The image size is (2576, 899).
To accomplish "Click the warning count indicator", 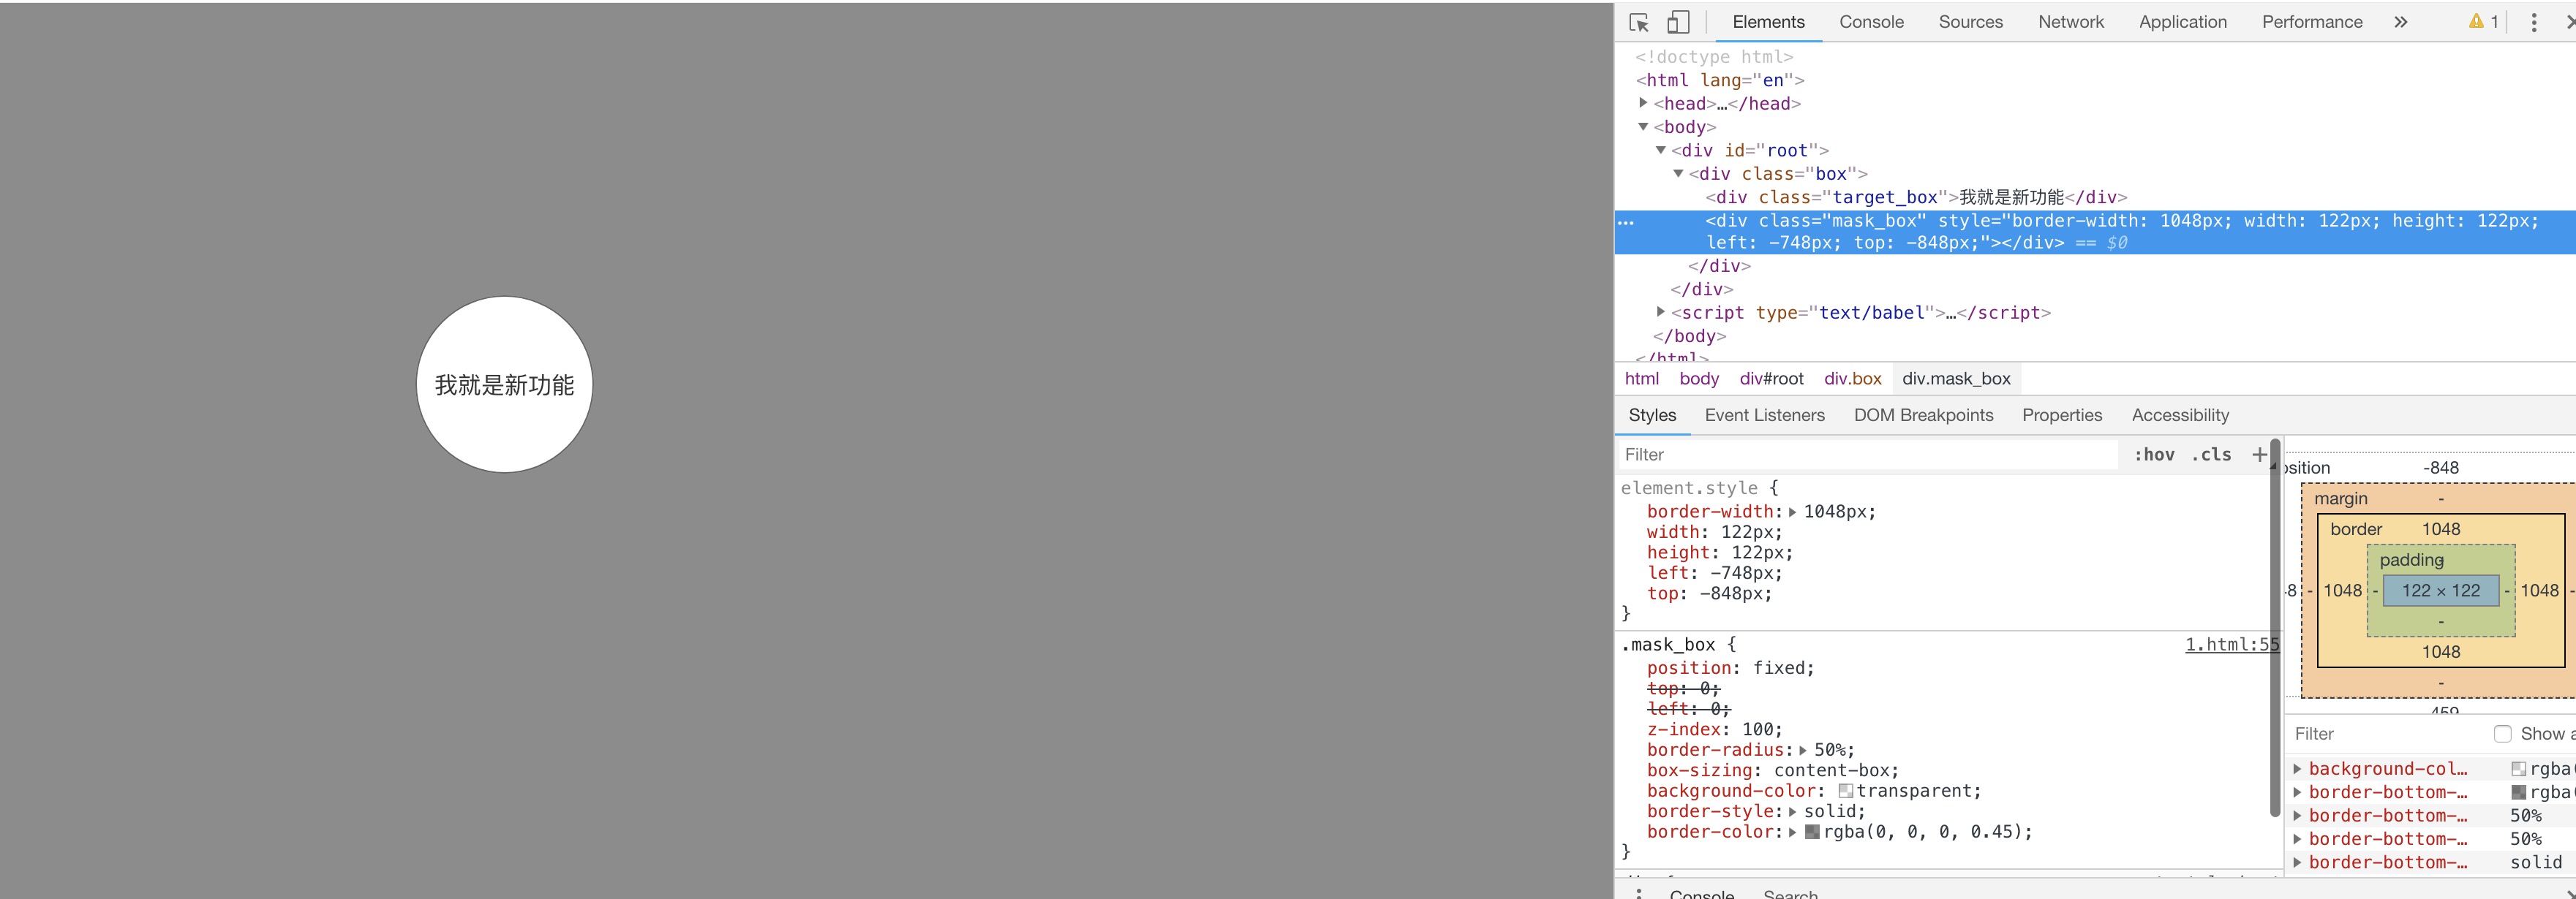I will coord(2484,22).
